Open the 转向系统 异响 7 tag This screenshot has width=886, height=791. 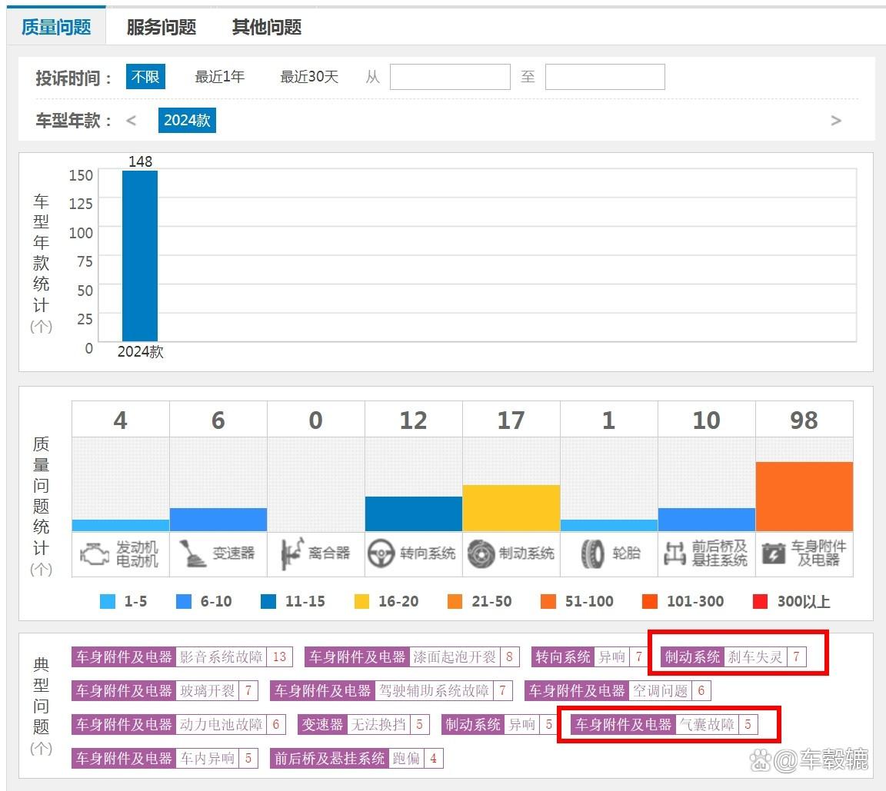click(590, 656)
